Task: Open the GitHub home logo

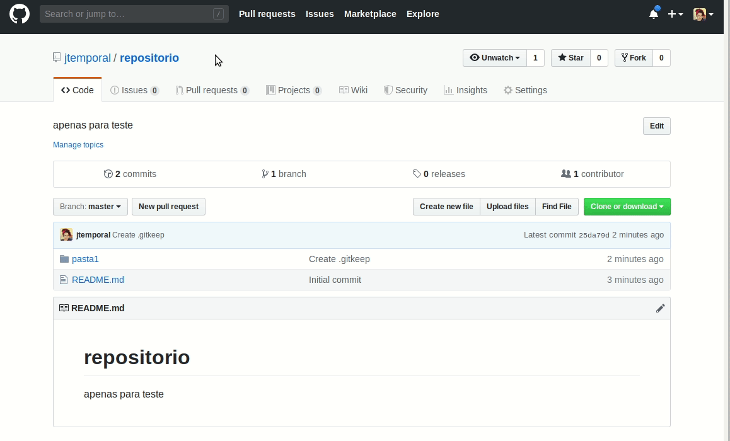Action: 20,14
